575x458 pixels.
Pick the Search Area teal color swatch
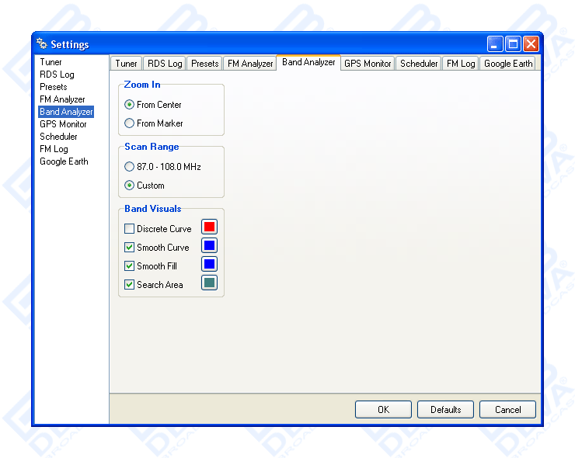tap(209, 283)
